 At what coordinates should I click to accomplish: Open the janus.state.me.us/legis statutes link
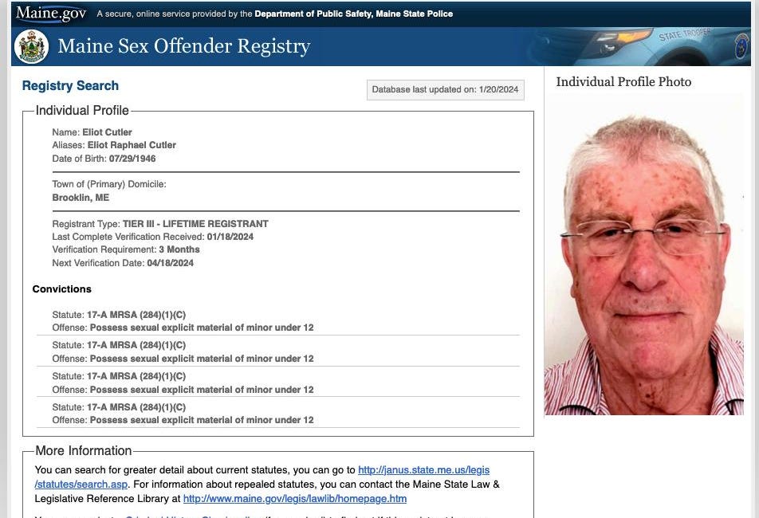(x=423, y=470)
